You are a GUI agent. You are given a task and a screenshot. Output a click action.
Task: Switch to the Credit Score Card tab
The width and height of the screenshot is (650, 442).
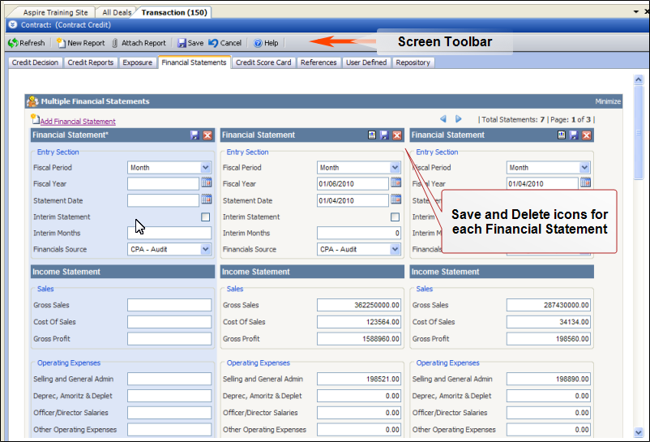(x=263, y=62)
